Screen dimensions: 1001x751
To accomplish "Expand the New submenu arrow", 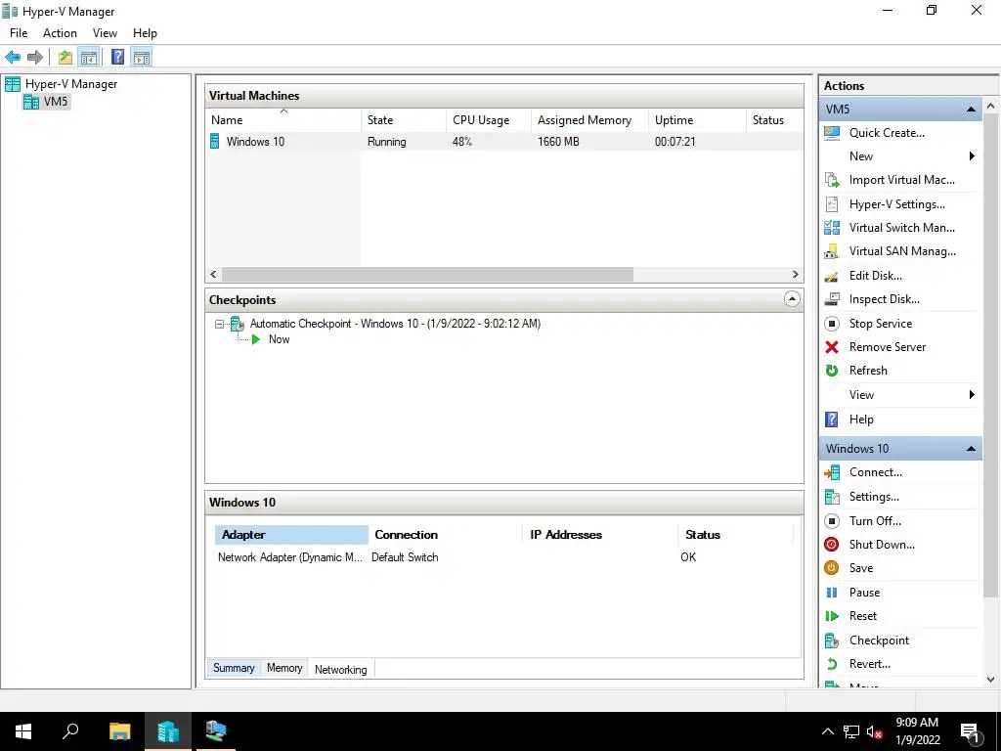I will point(972,156).
